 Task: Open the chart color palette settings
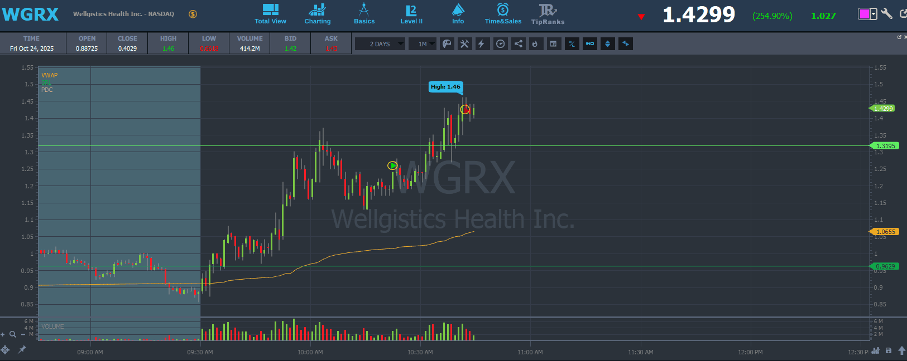click(447, 44)
